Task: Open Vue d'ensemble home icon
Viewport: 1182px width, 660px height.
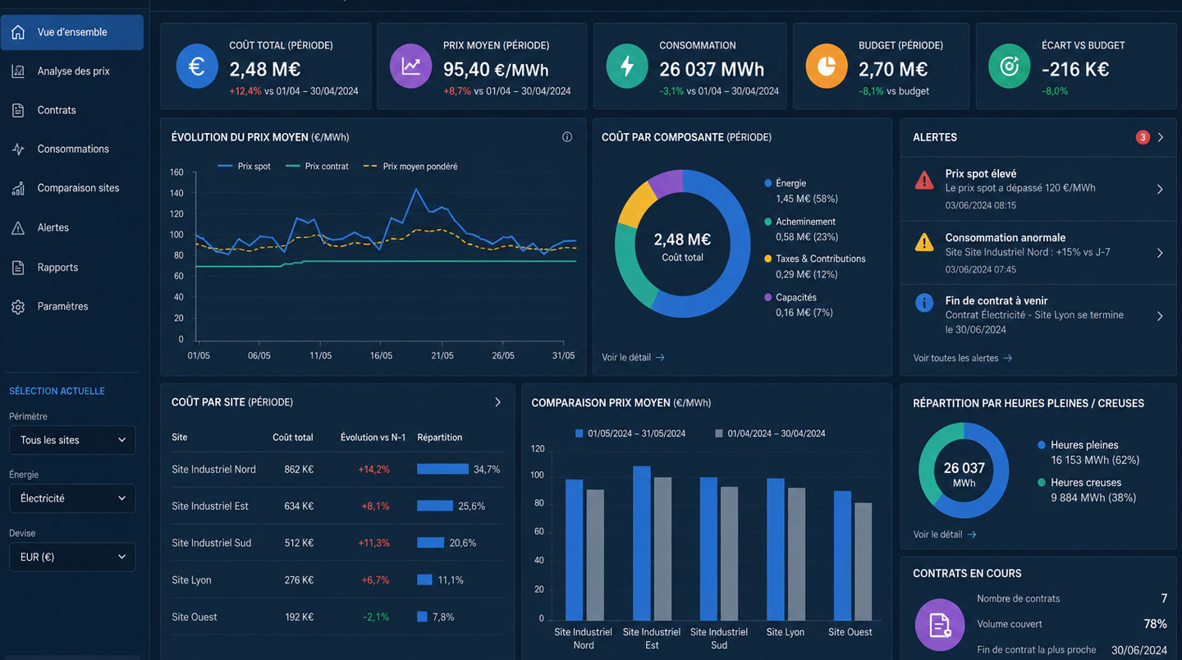Action: (x=17, y=32)
